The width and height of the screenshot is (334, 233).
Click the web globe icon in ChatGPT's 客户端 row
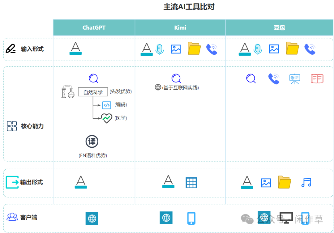pos(92,218)
